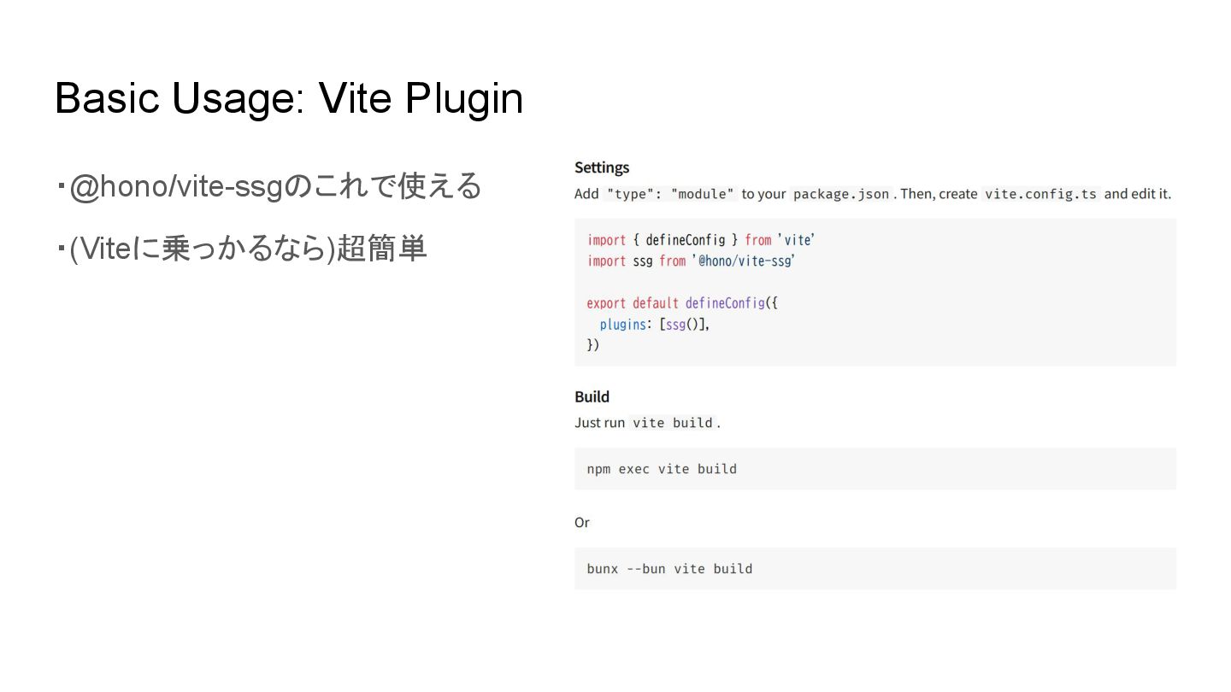
Task: Click the "Or" text between command blocks
Action: [x=582, y=522]
